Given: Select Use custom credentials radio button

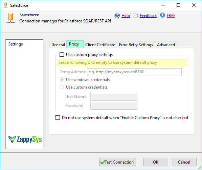Looking at the screenshot, I should (x=62, y=87).
